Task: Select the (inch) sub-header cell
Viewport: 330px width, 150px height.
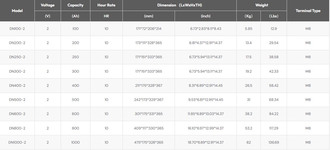Action: (205, 16)
